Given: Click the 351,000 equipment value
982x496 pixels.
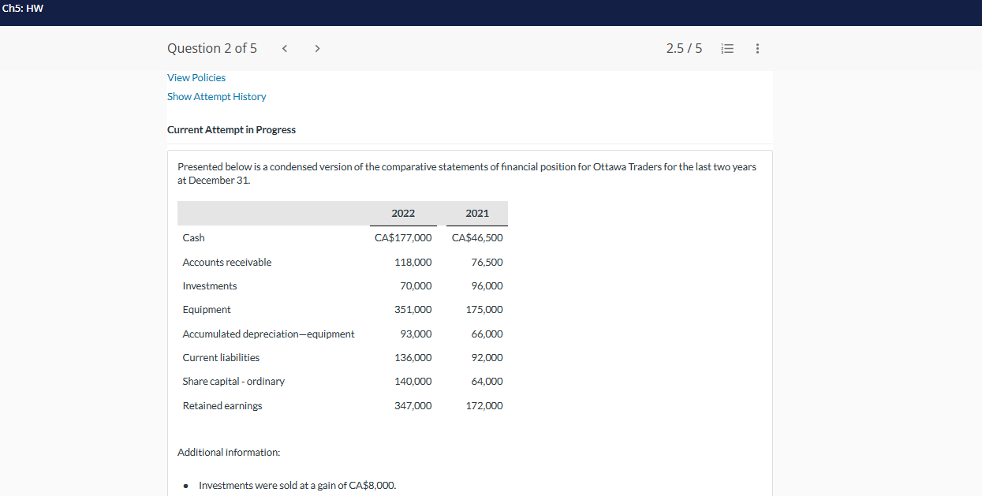Looking at the screenshot, I should [x=413, y=309].
